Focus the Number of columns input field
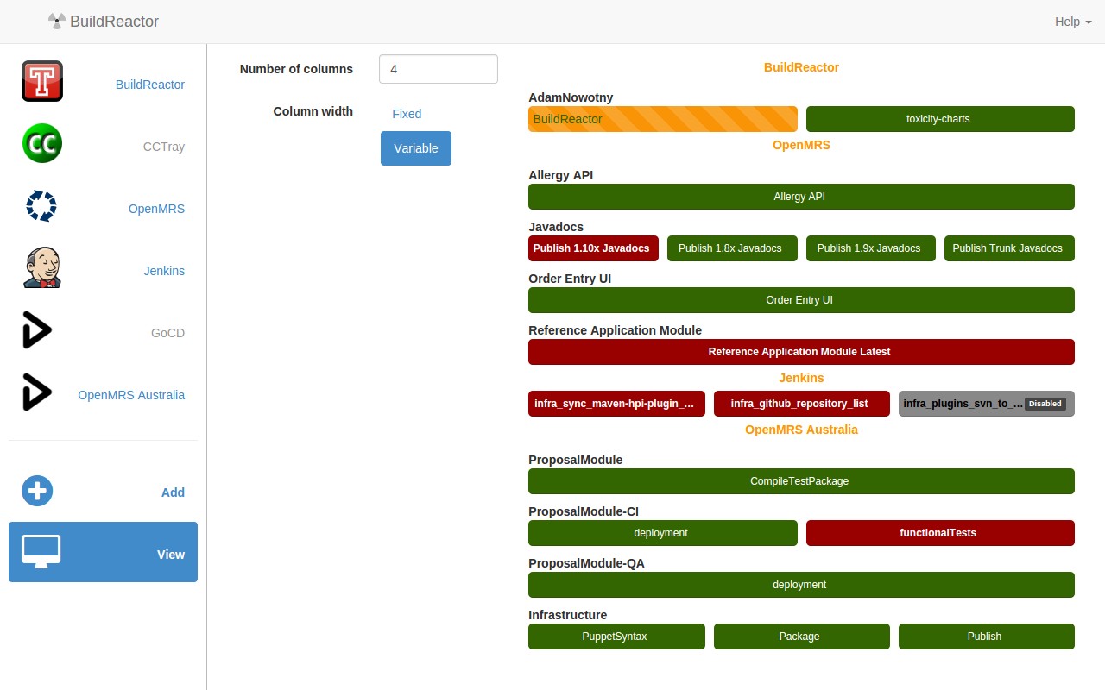1105x690 pixels. click(x=439, y=69)
